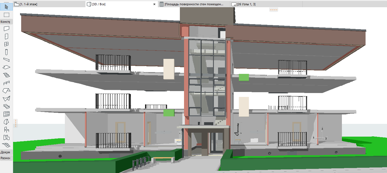Click the dashed tab bar overflow handle
The height and width of the screenshot is (173, 387).
[x=273, y=10]
